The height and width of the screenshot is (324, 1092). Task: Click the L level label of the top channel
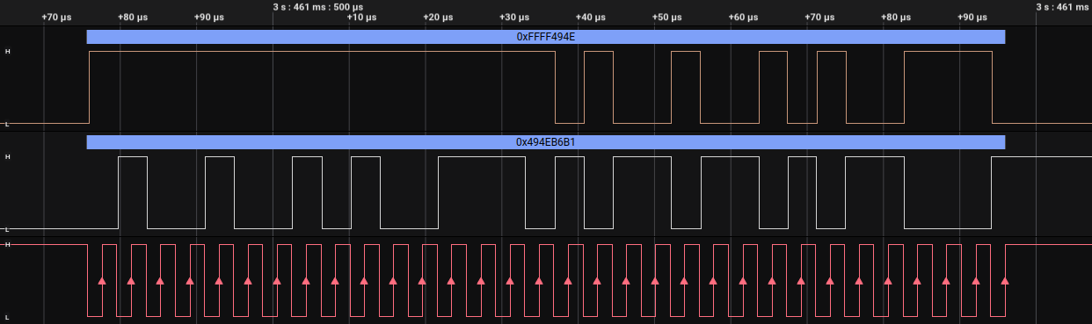click(8, 124)
